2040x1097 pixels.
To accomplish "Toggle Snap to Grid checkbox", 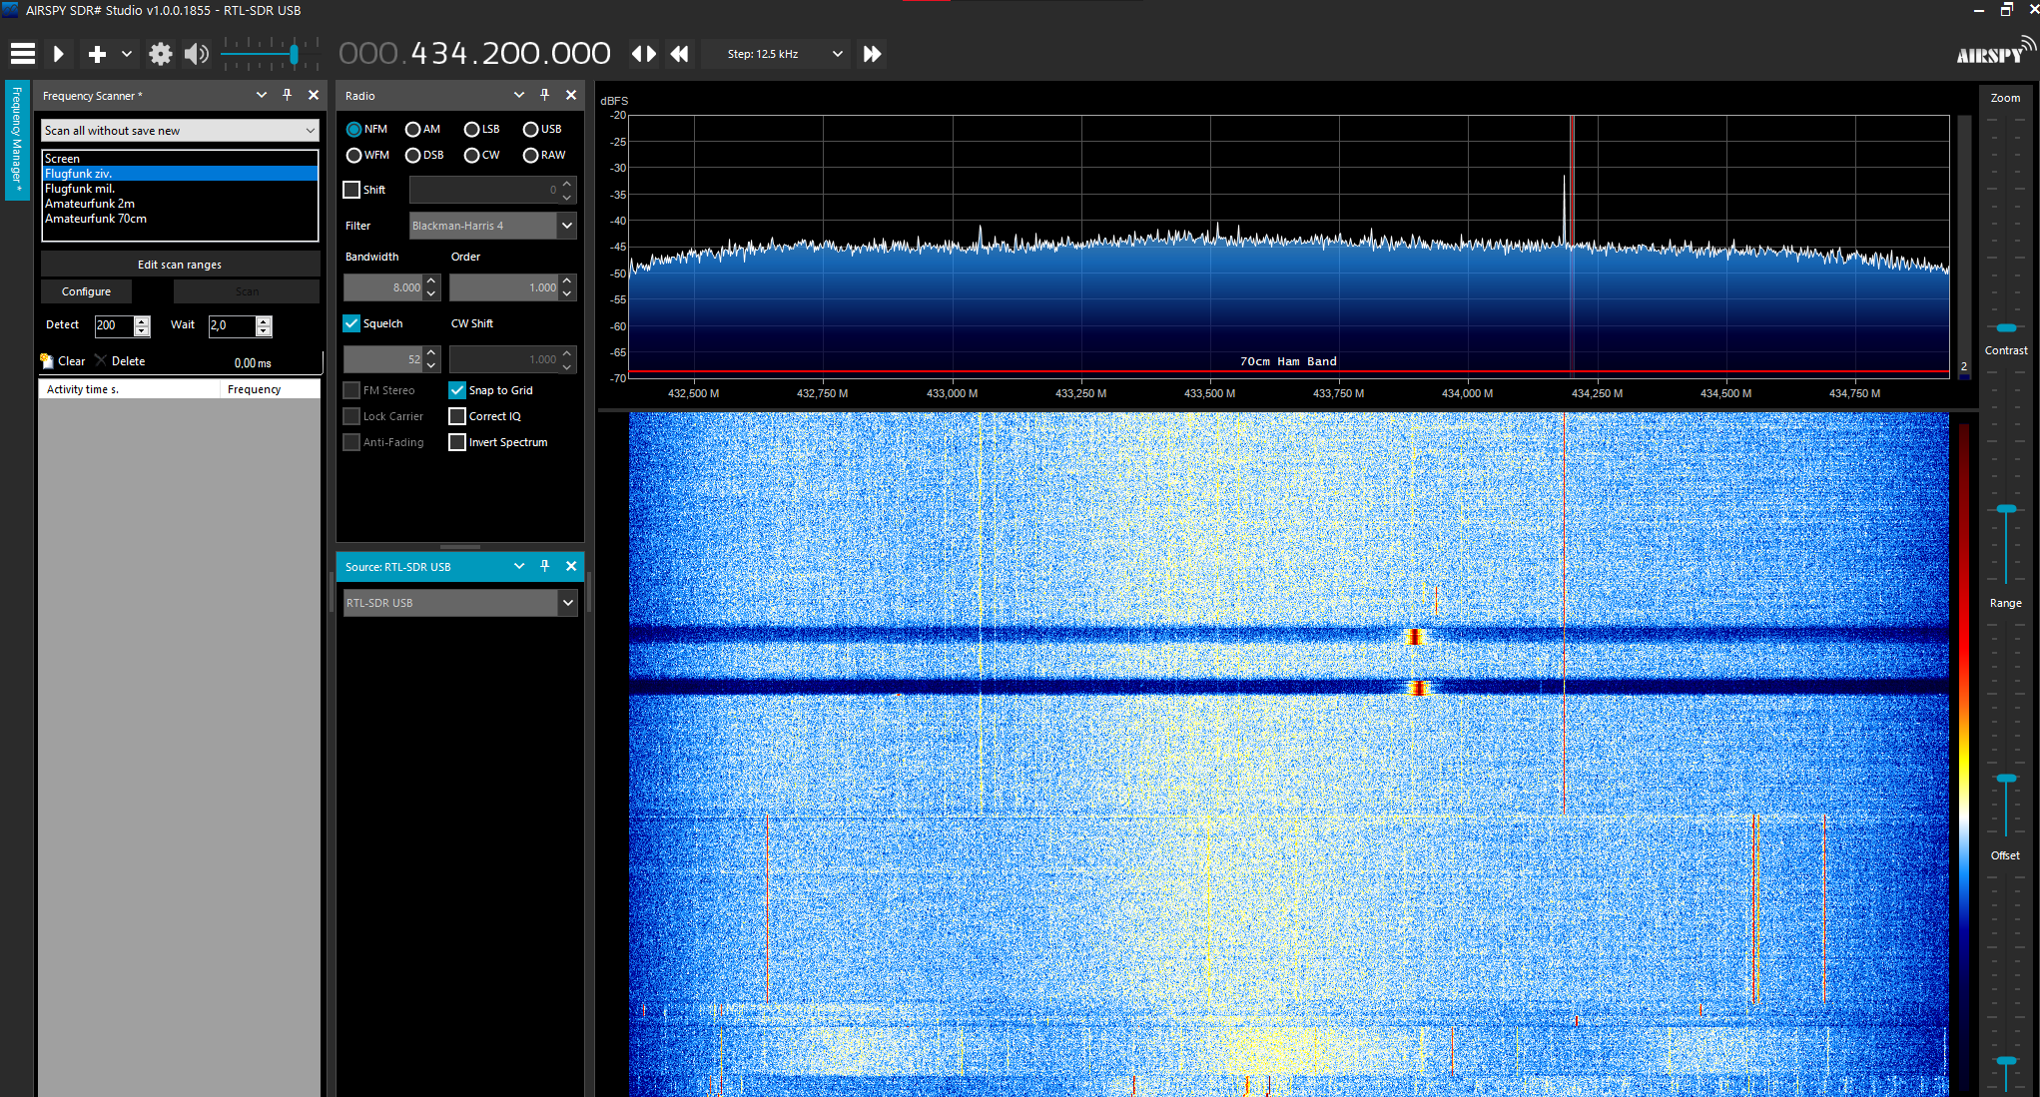I will pos(457,390).
